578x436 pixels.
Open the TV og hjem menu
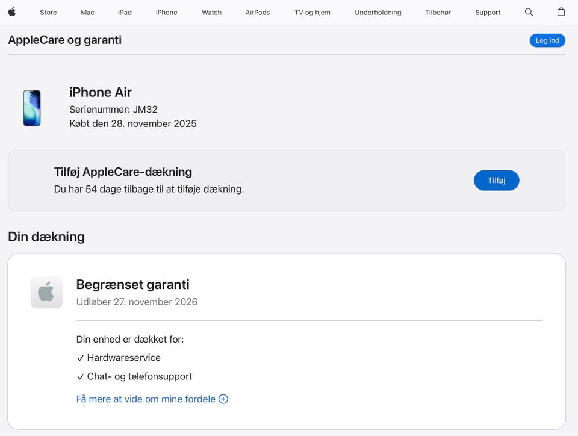(x=312, y=13)
